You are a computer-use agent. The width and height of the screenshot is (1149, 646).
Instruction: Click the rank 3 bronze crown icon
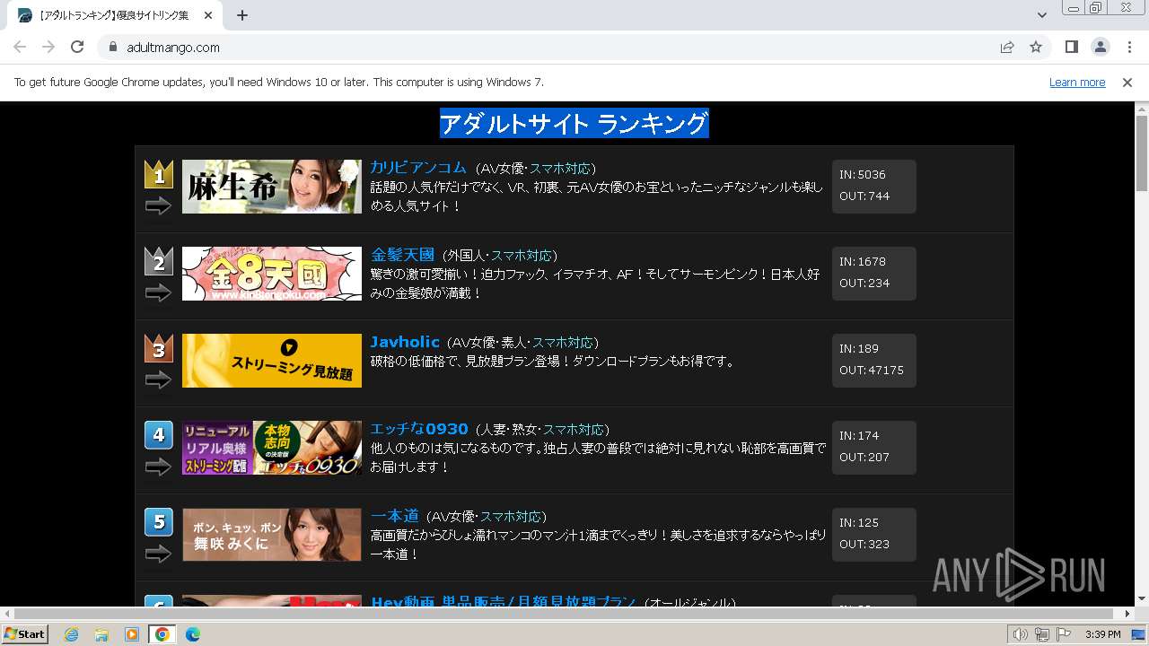coord(159,348)
